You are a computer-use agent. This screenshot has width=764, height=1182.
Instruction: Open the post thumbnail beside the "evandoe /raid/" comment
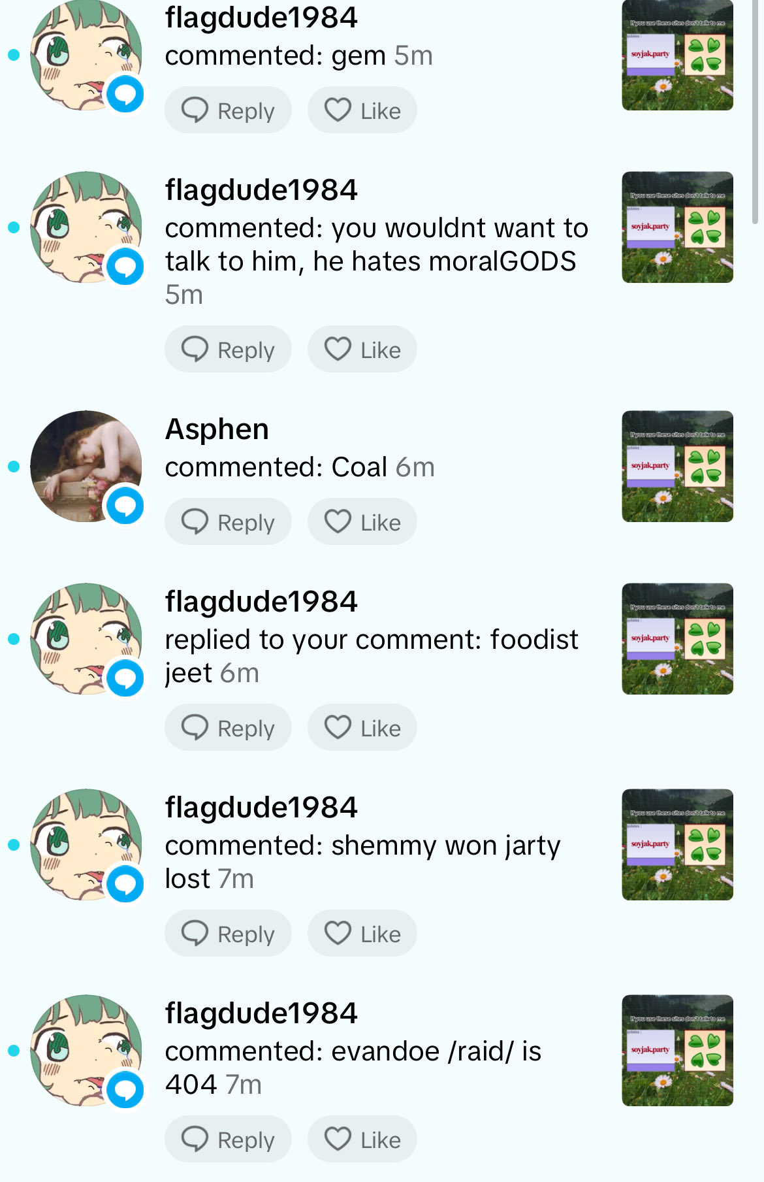point(678,1051)
